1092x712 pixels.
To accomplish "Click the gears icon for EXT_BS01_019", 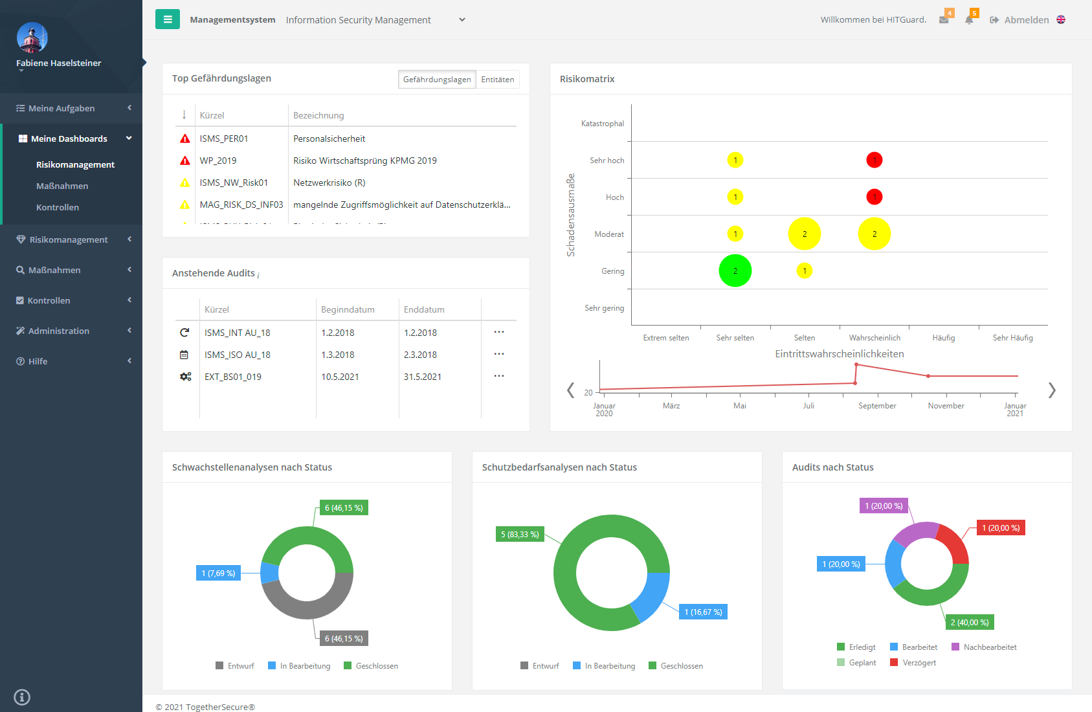I will [x=185, y=377].
